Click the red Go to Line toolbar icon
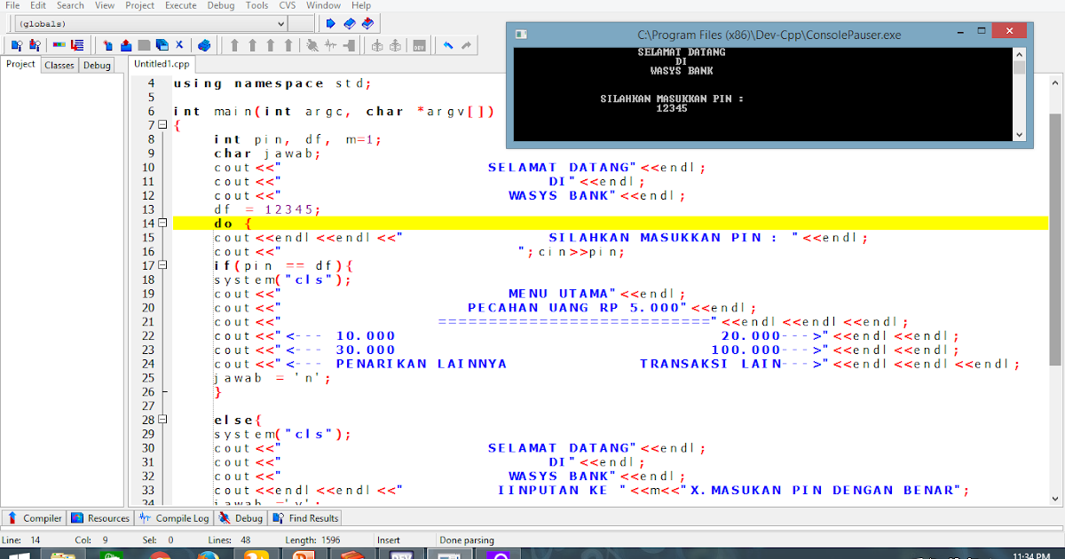The image size is (1065, 559). coord(77,44)
